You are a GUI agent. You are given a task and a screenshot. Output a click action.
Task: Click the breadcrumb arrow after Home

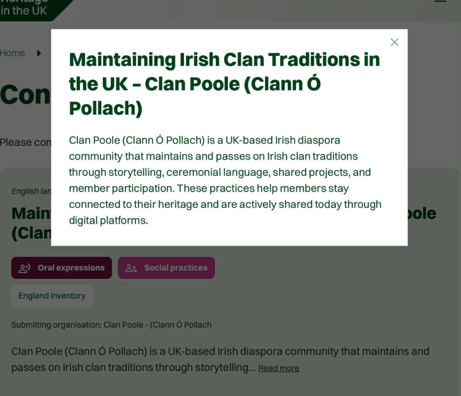39,53
